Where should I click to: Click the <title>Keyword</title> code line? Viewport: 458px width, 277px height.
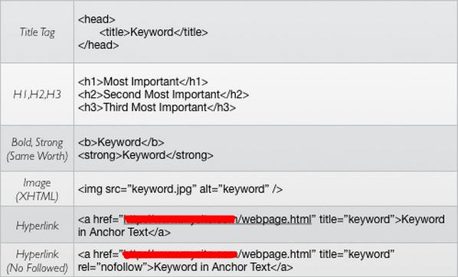[154, 32]
